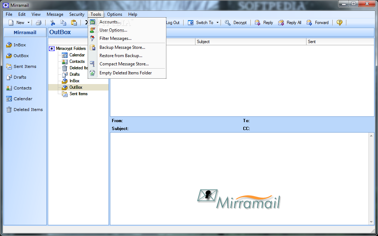Screen dimensions: 378x236
Task: Click the sidebar Calendar icon
Action: 9,99
